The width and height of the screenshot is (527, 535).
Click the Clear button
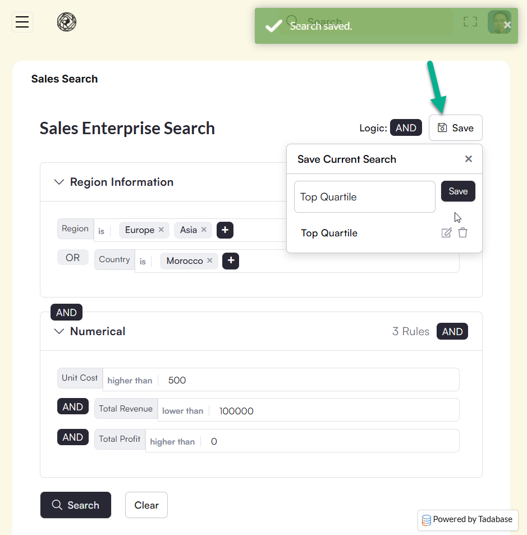(146, 505)
